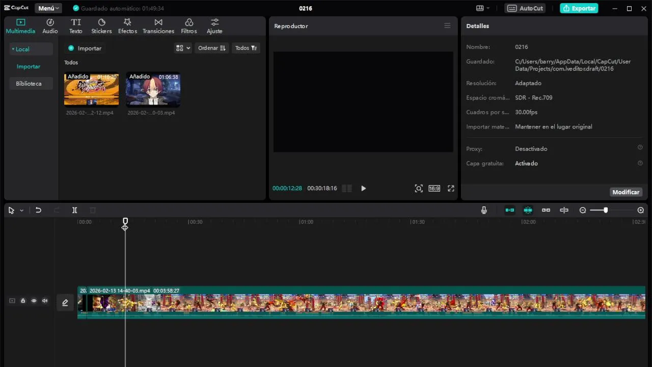
Task: Play the preview video
Action: click(x=363, y=189)
